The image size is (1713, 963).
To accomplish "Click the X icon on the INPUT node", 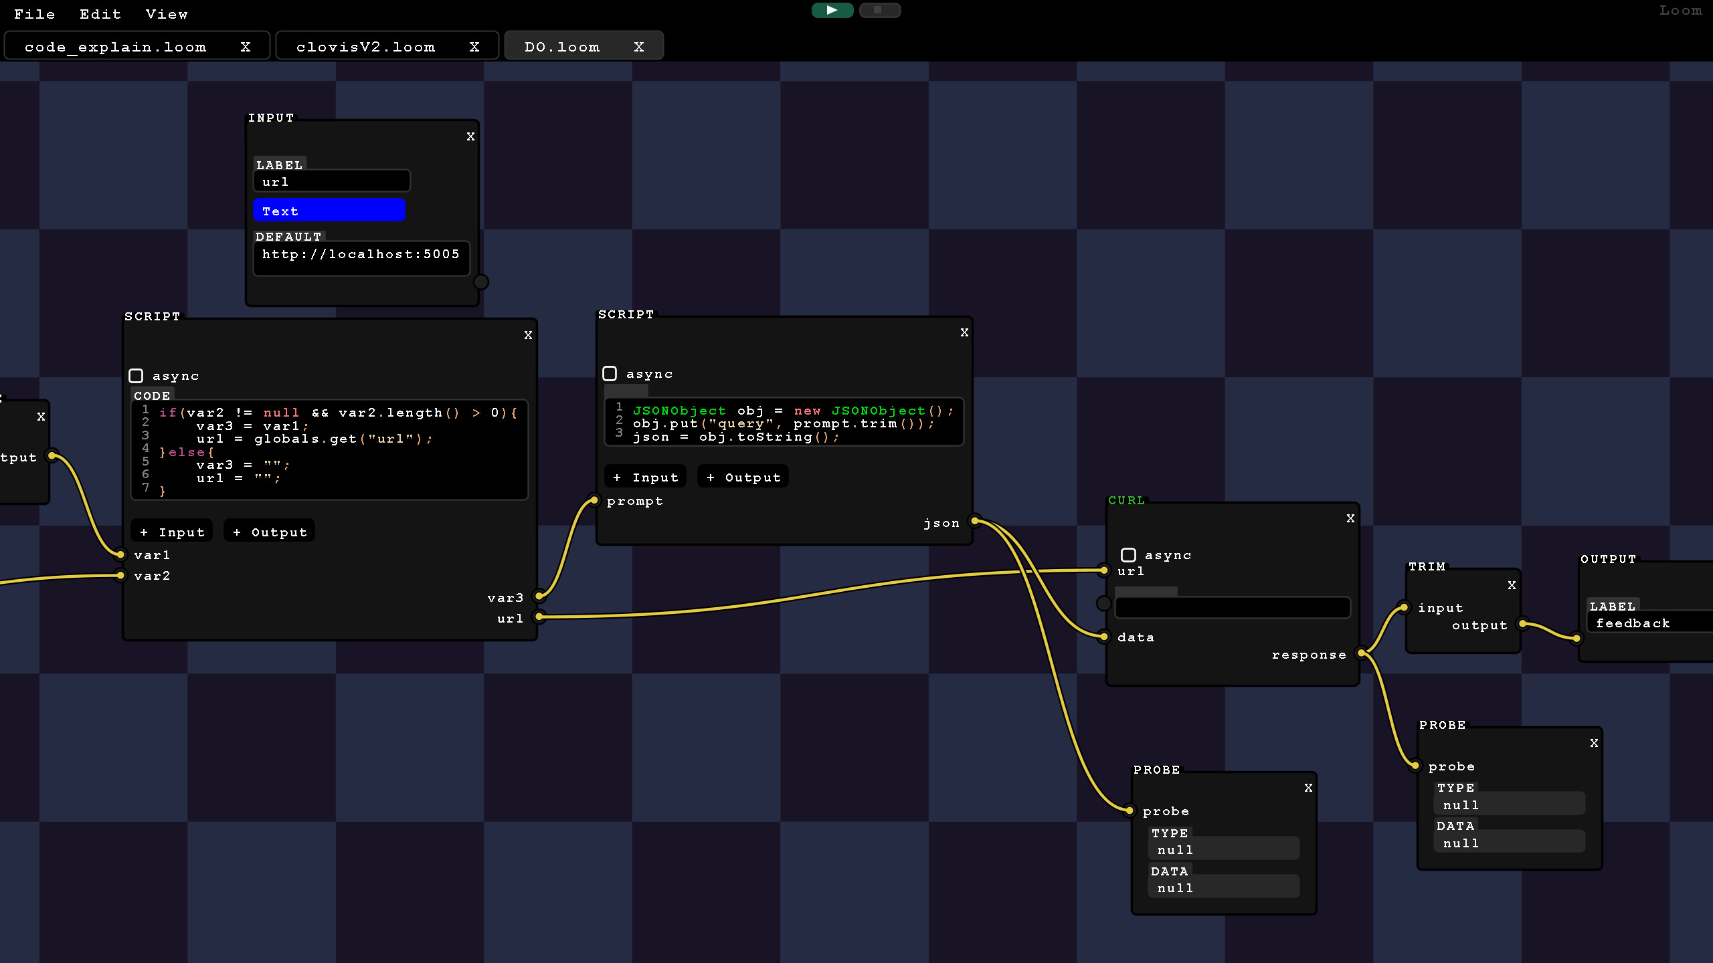I will pos(471,136).
